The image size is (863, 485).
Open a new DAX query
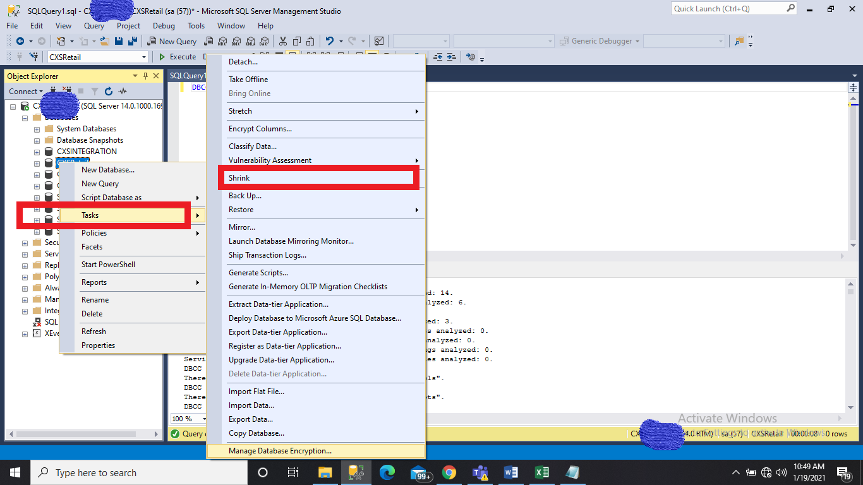pyautogui.click(x=263, y=41)
